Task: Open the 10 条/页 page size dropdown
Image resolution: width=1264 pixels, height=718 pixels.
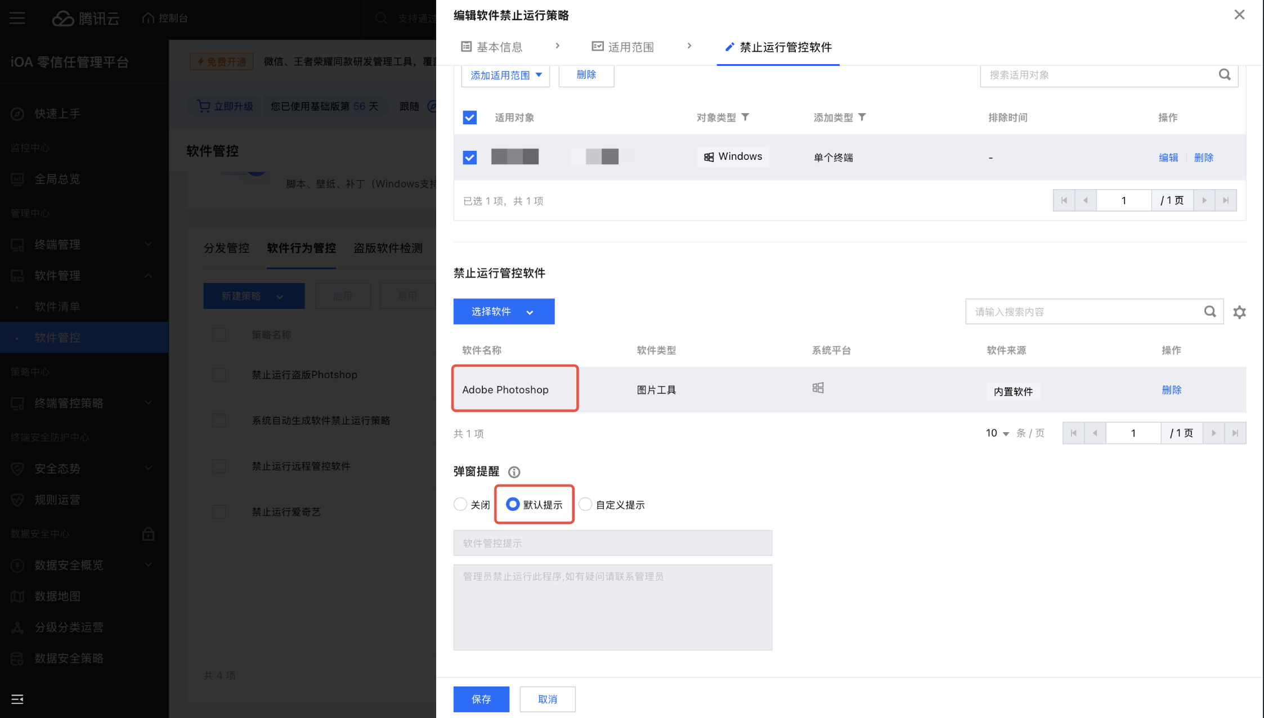Action: point(997,433)
